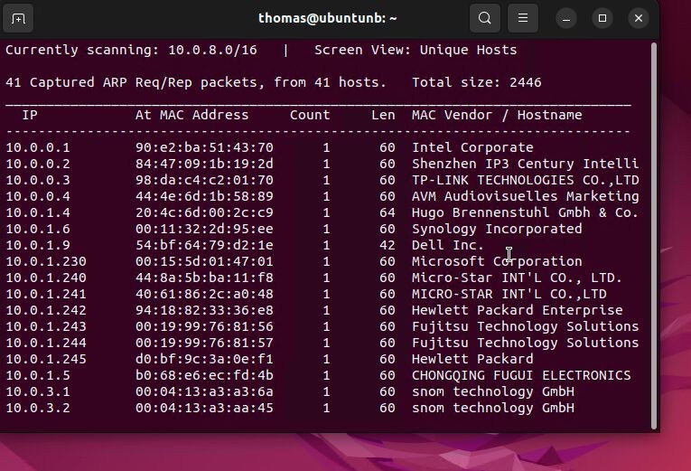Click MAC address 94:18:82:33:36:e8
This screenshot has width=691, height=471.
(x=204, y=310)
